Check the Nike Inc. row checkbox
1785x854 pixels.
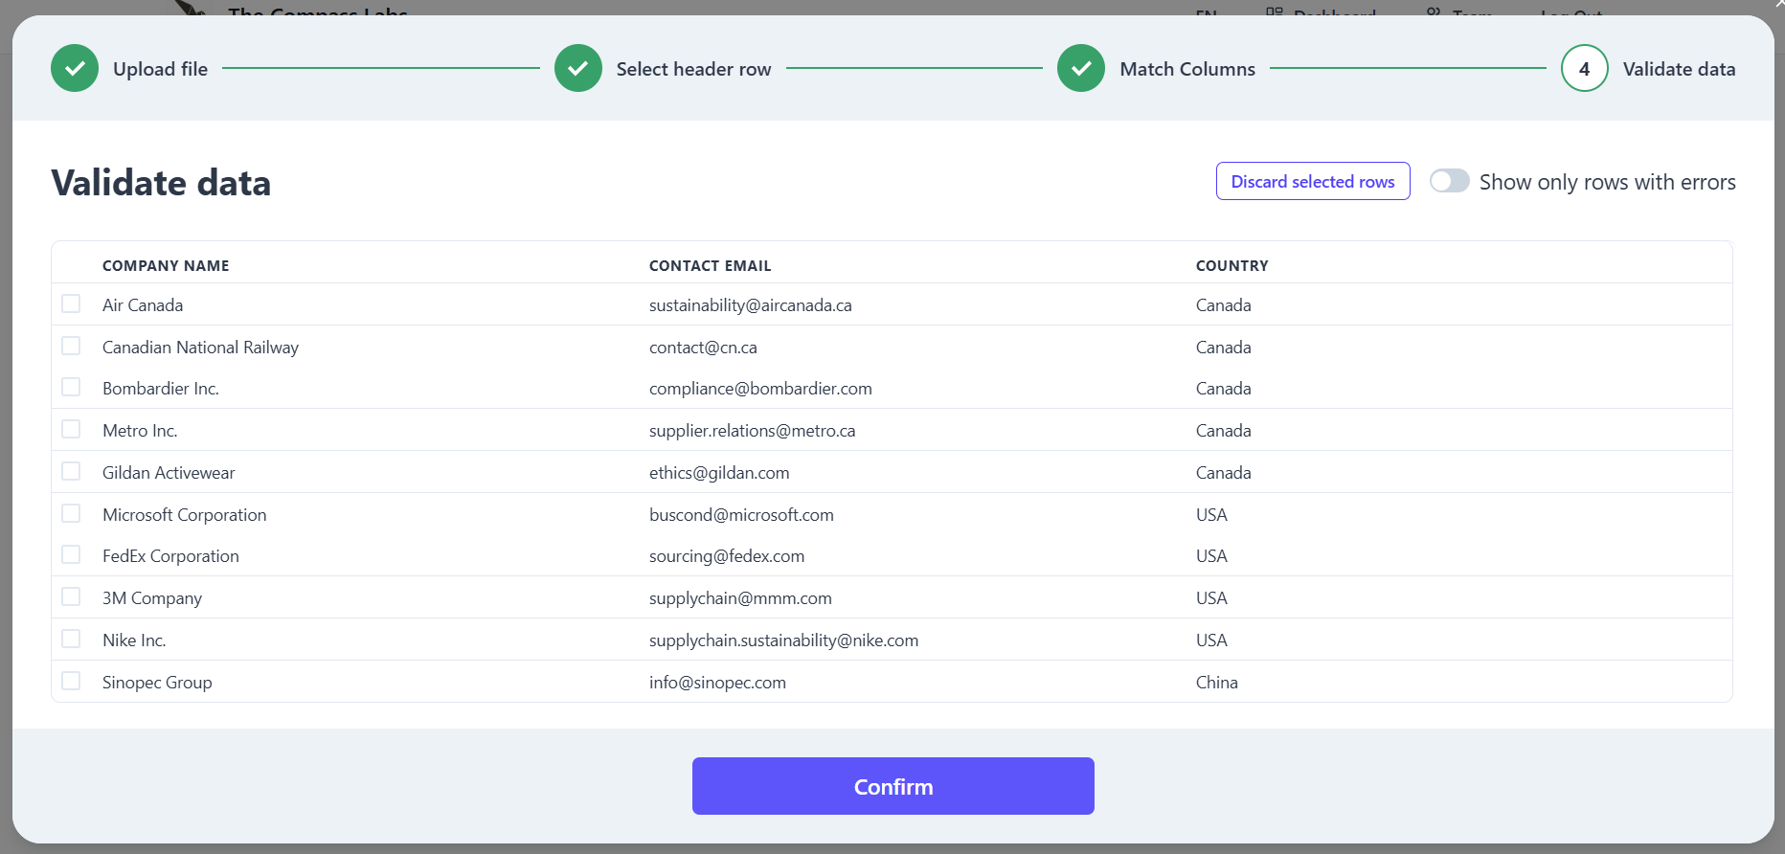[71, 639]
